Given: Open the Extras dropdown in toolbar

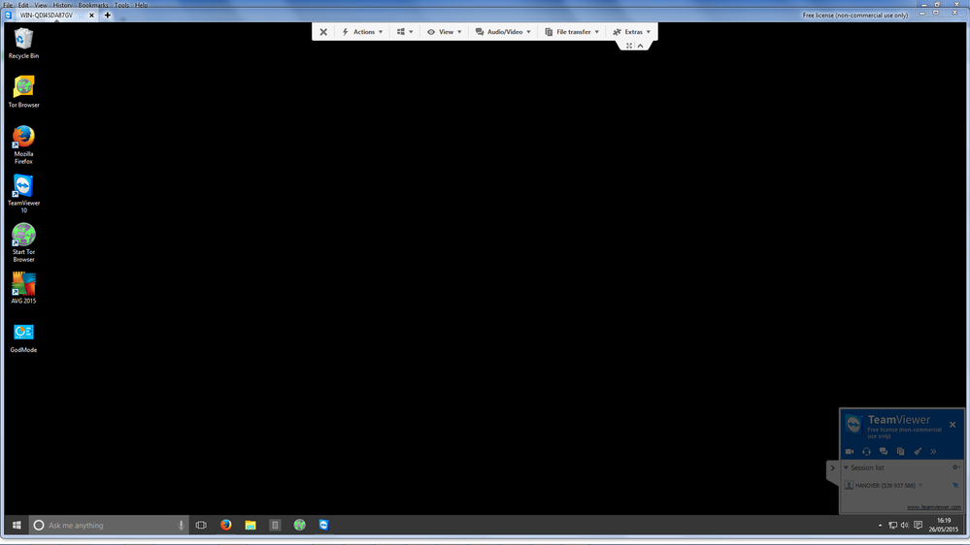Looking at the screenshot, I should click(631, 32).
